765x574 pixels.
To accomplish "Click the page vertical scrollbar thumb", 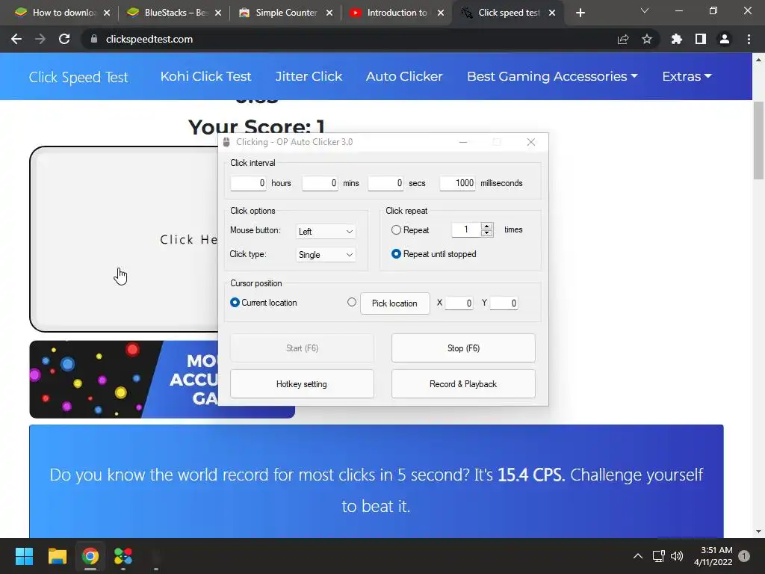I will tap(758, 141).
